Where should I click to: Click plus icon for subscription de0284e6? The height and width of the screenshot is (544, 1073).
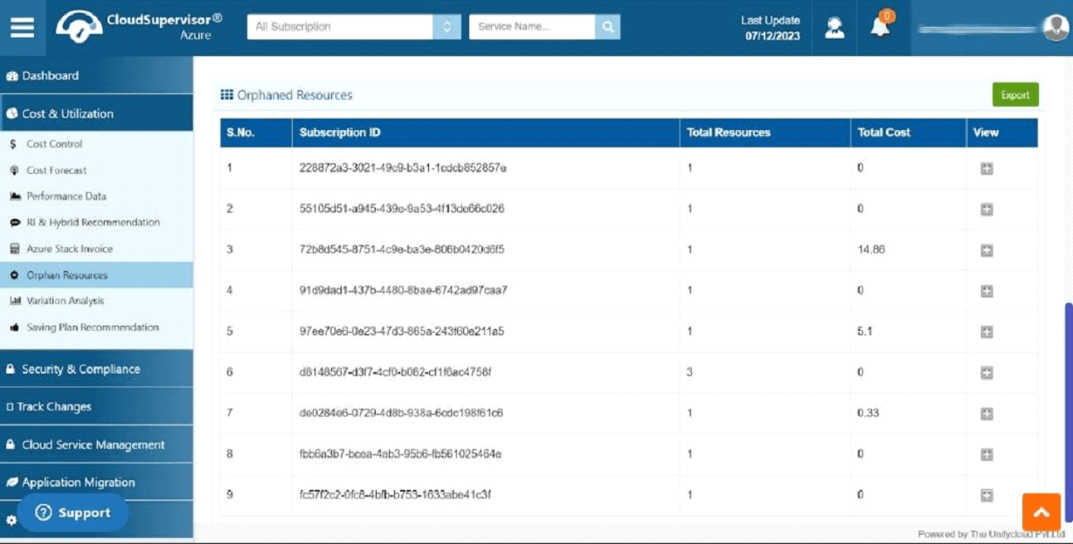[x=986, y=413]
